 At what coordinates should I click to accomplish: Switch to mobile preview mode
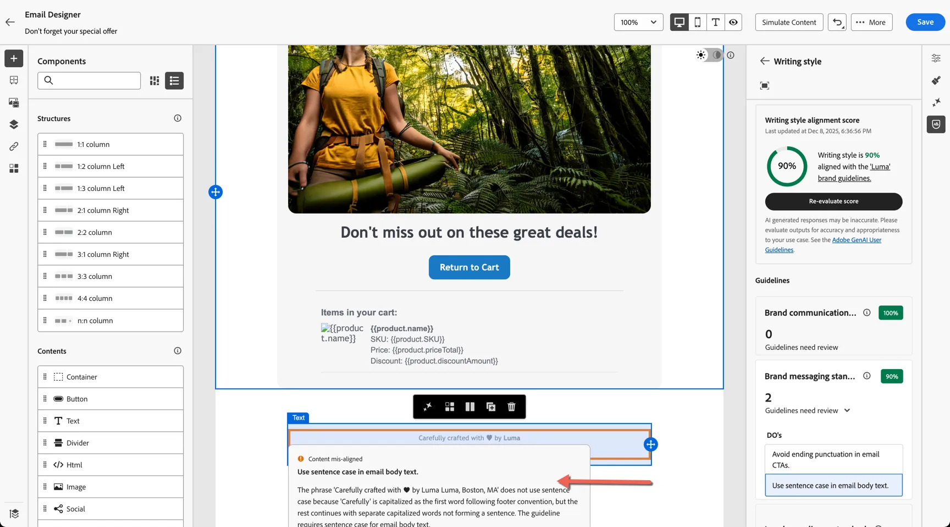[x=698, y=22]
